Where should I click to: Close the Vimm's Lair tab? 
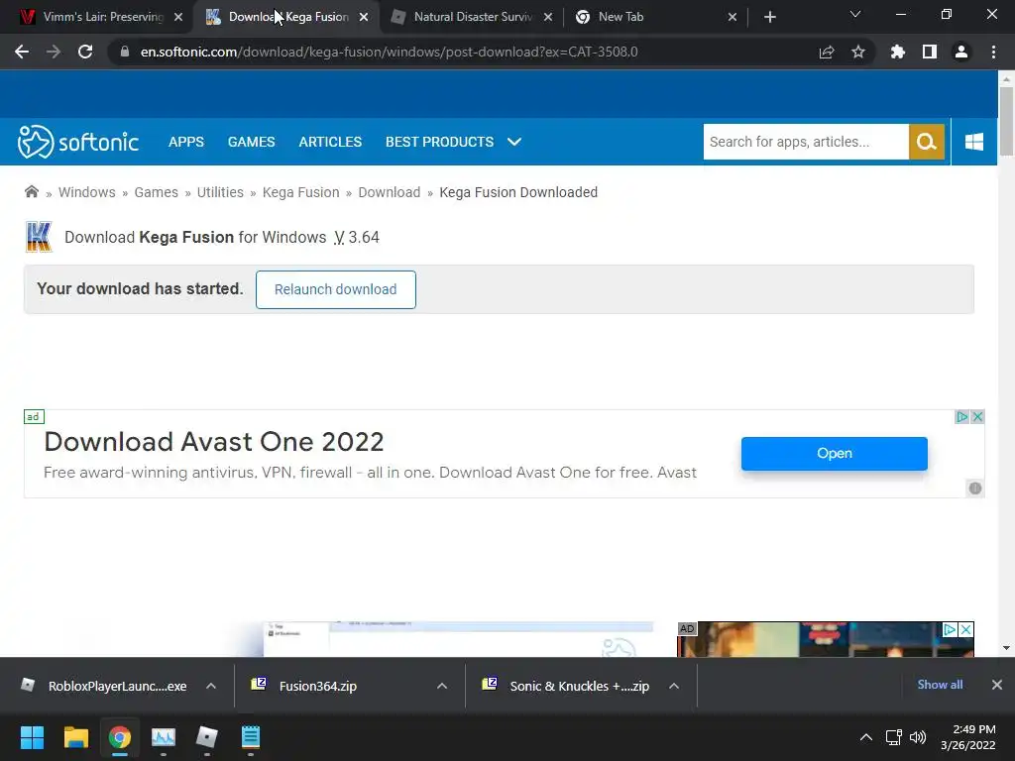pos(178,17)
